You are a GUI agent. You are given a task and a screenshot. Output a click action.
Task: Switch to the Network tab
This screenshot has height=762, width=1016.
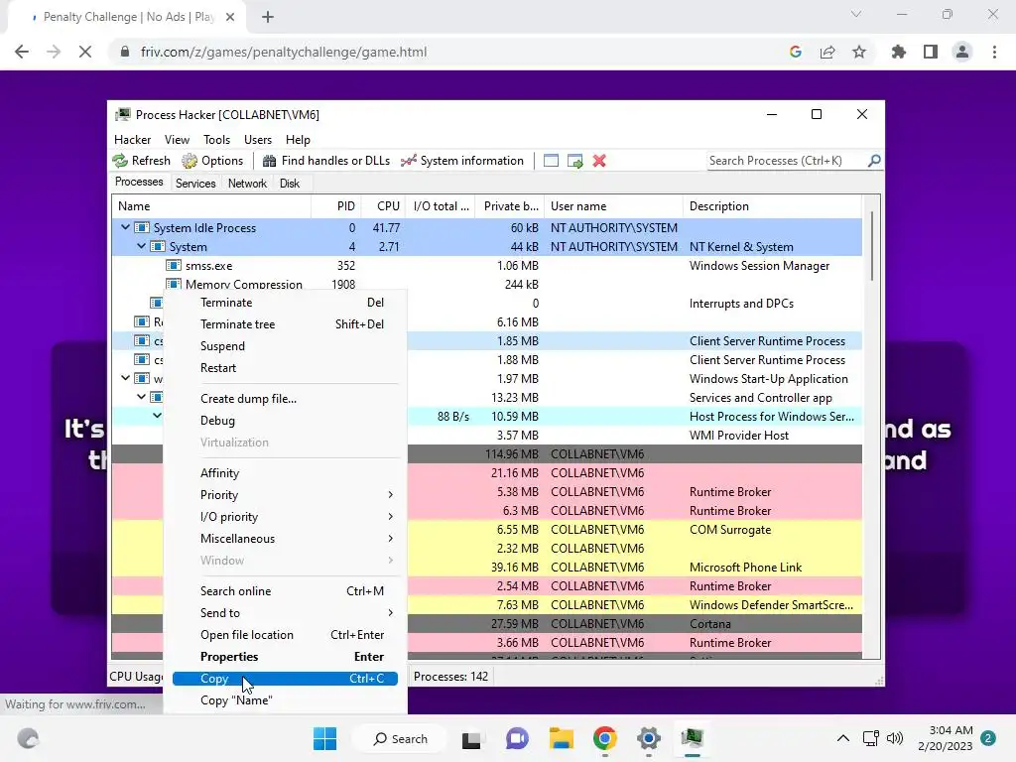247,184
